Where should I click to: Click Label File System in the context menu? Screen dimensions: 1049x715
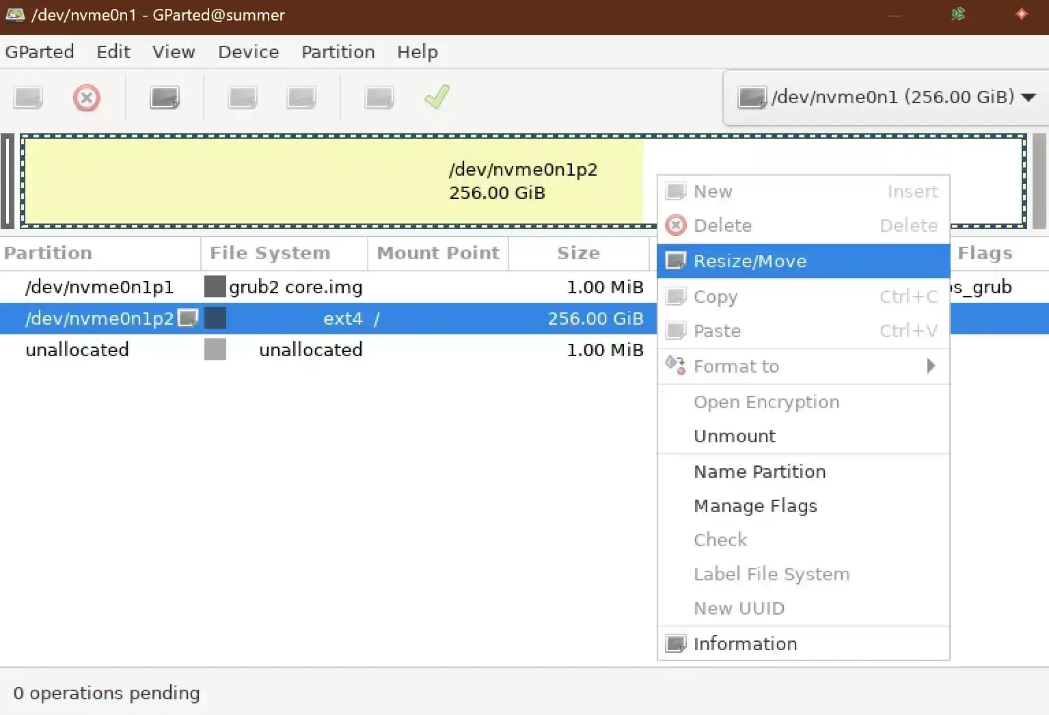804,574
